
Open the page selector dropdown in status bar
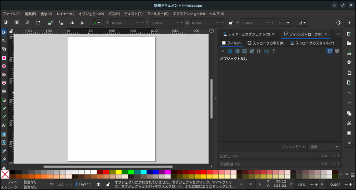coord(250,184)
